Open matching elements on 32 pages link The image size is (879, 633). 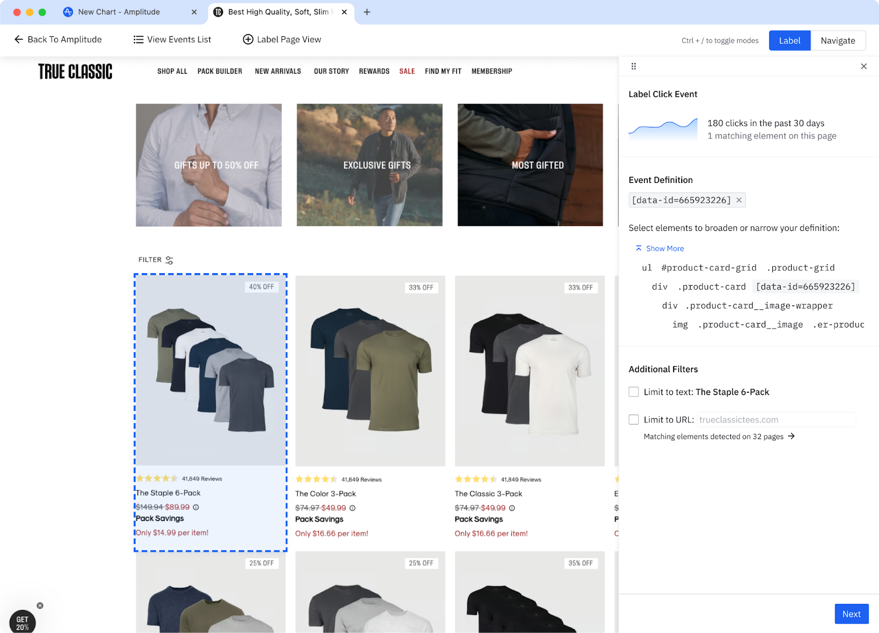(x=719, y=436)
